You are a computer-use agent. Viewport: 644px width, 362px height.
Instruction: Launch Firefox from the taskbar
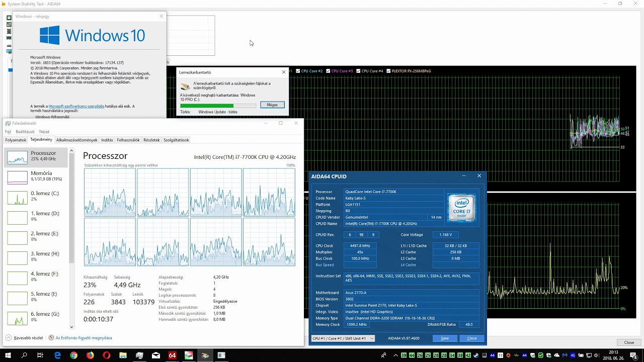90,355
